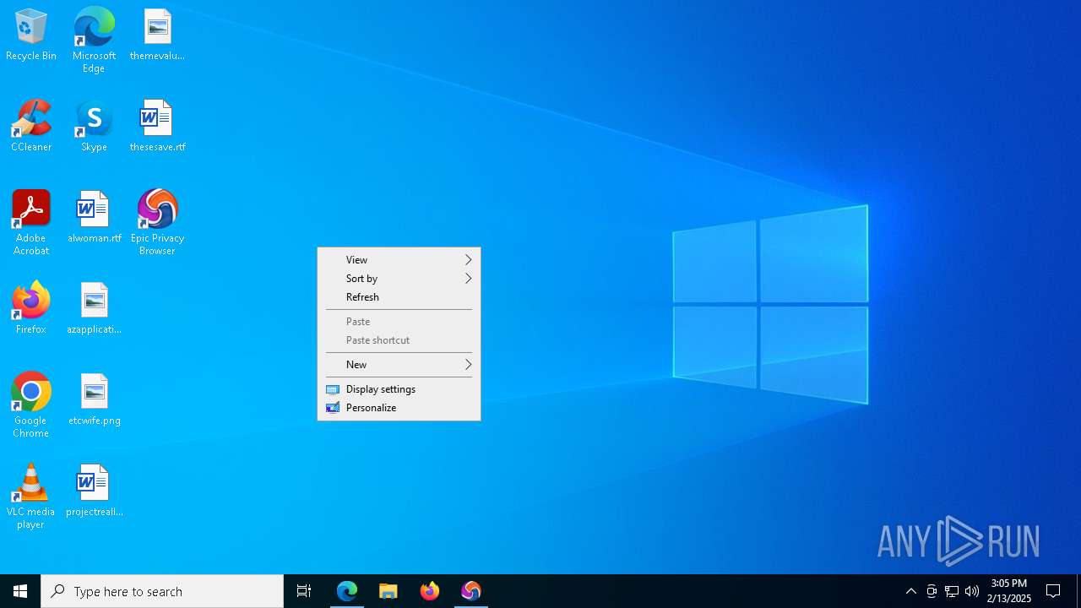The height and width of the screenshot is (608, 1081).
Task: Select the Skype desktop shortcut
Action: (x=94, y=126)
